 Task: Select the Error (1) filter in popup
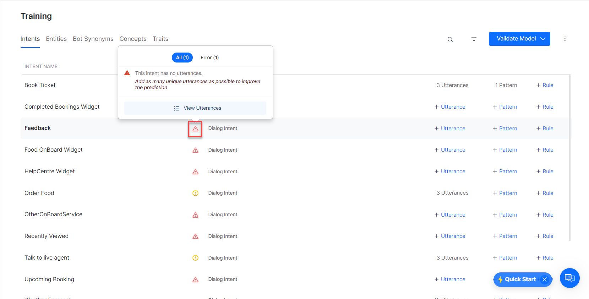pos(209,58)
